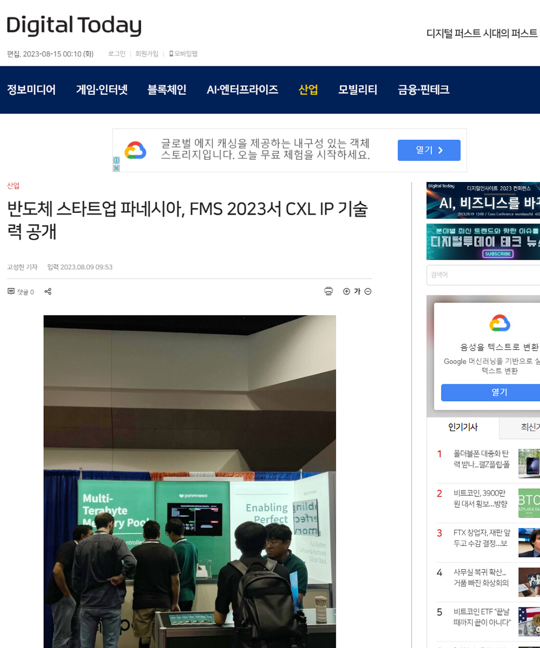Click the Google Cloud logo in banner ad
540x648 pixels.
(135, 150)
